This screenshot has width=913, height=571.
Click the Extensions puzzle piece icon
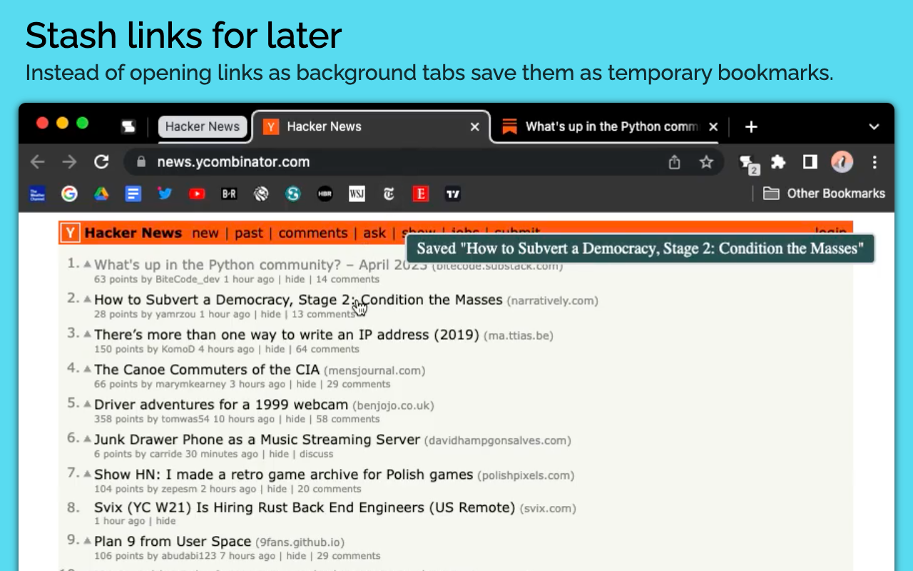tap(778, 162)
